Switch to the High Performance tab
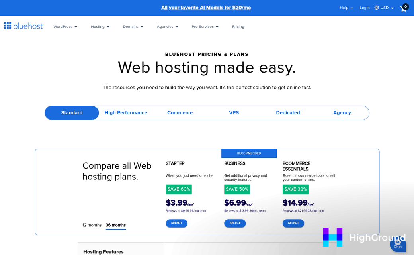 click(x=126, y=113)
